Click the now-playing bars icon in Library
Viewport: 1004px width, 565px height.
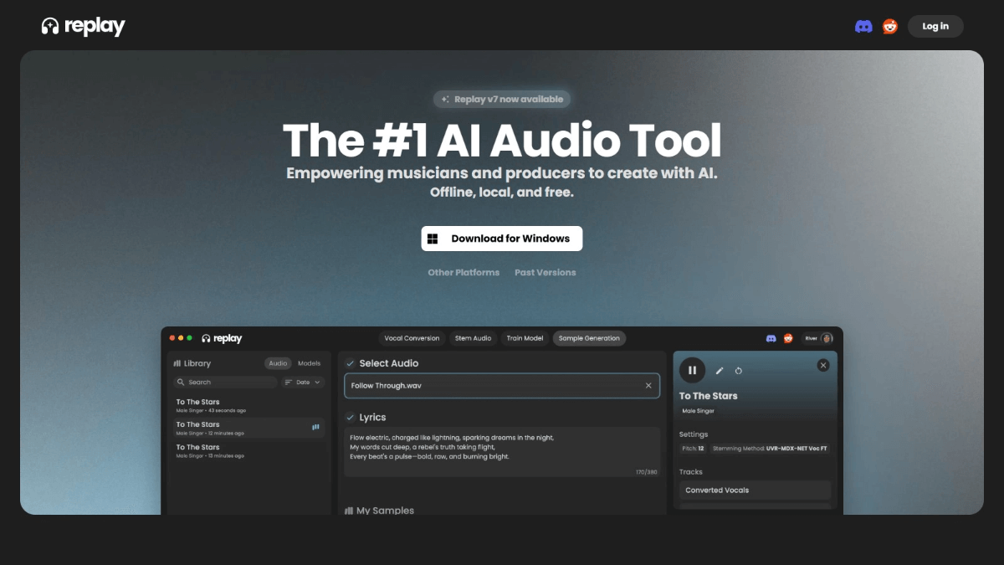[x=315, y=428]
